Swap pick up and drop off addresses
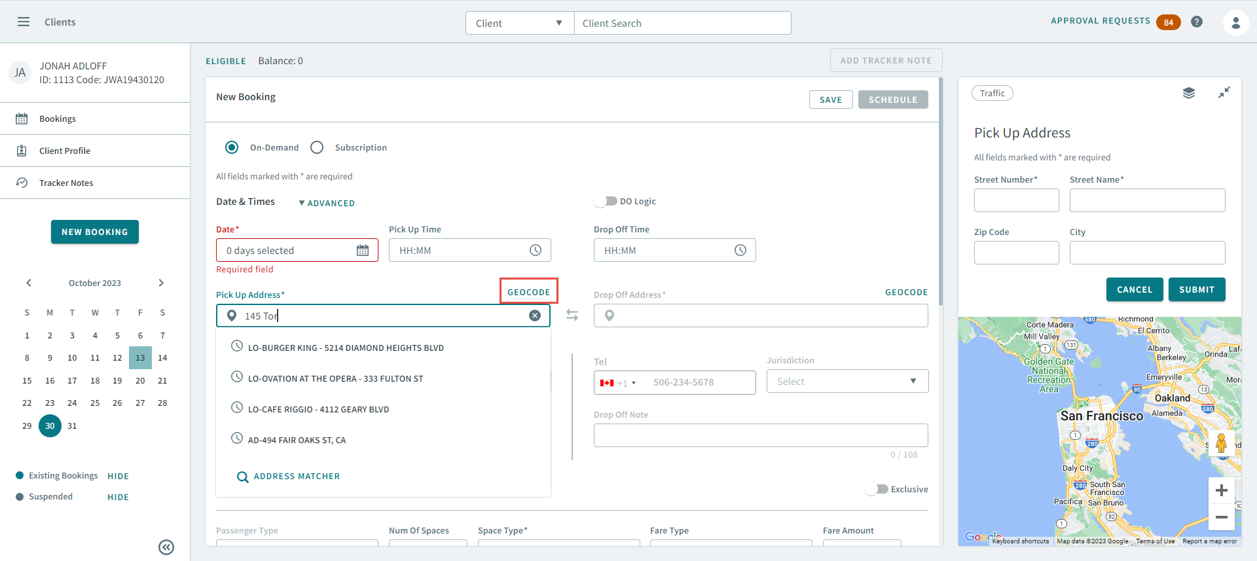1257x561 pixels. point(572,315)
